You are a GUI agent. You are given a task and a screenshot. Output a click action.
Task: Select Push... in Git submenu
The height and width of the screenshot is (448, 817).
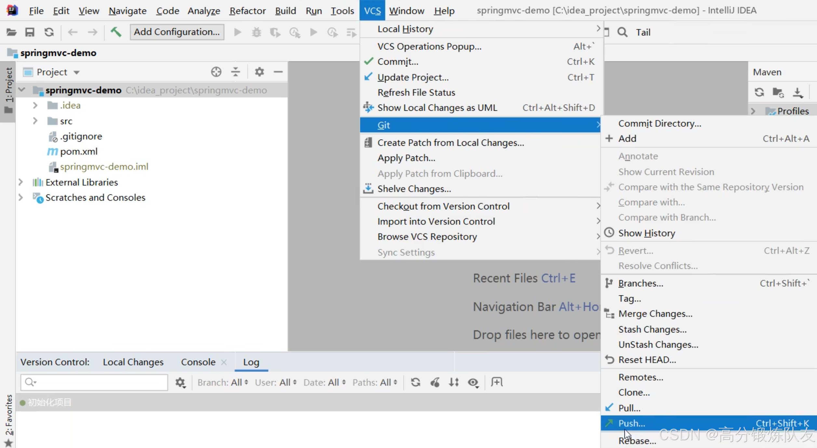click(709, 423)
